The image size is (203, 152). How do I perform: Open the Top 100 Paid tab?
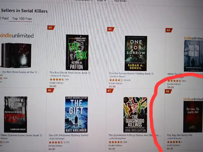coord(4,18)
